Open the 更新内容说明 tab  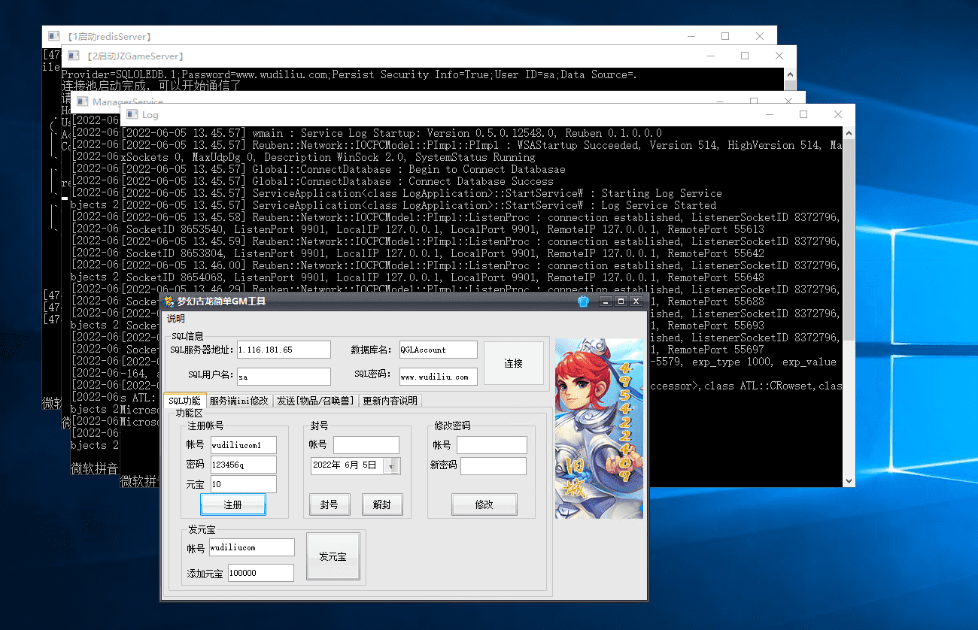(390, 401)
